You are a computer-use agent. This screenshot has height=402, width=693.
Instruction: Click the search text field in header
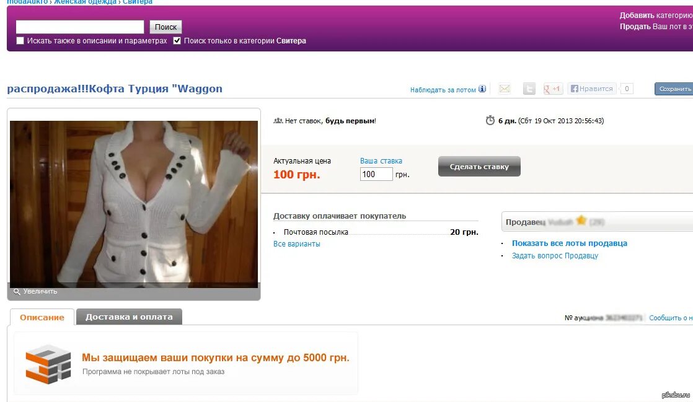point(80,27)
